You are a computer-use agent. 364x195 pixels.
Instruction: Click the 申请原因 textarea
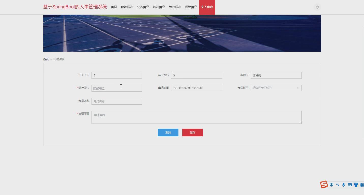[x=196, y=117]
